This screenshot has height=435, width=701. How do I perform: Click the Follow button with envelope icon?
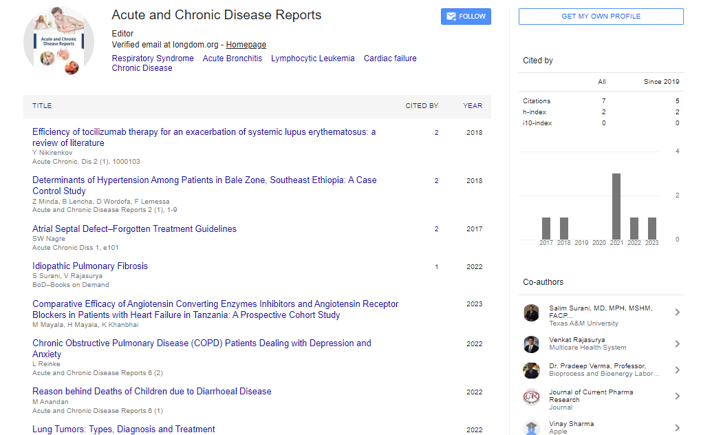click(x=466, y=17)
